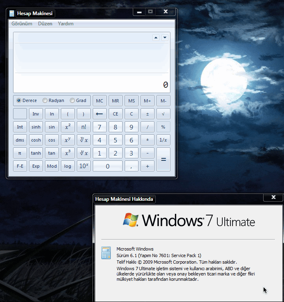
Task: Insert an open parenthesis
Action: click(68, 114)
